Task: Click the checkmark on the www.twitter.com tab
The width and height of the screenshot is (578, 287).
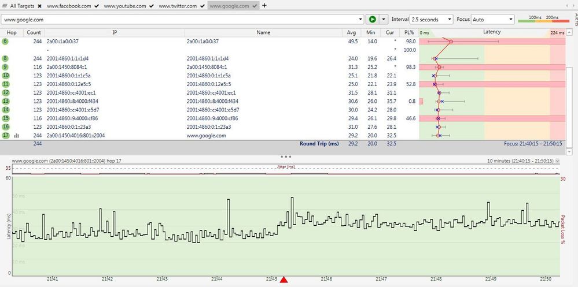Action: tap(202, 6)
